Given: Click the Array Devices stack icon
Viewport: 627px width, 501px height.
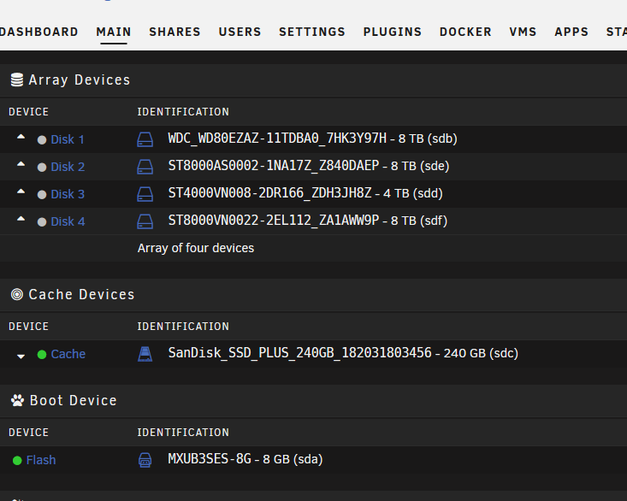Looking at the screenshot, I should [17, 80].
